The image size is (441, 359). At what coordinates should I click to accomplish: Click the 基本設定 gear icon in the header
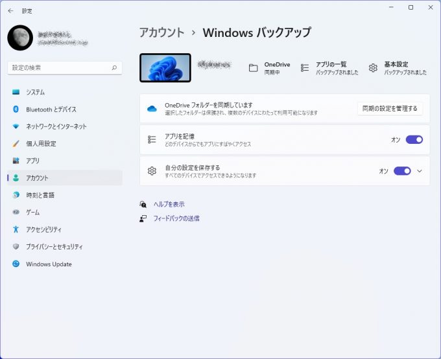coord(373,68)
